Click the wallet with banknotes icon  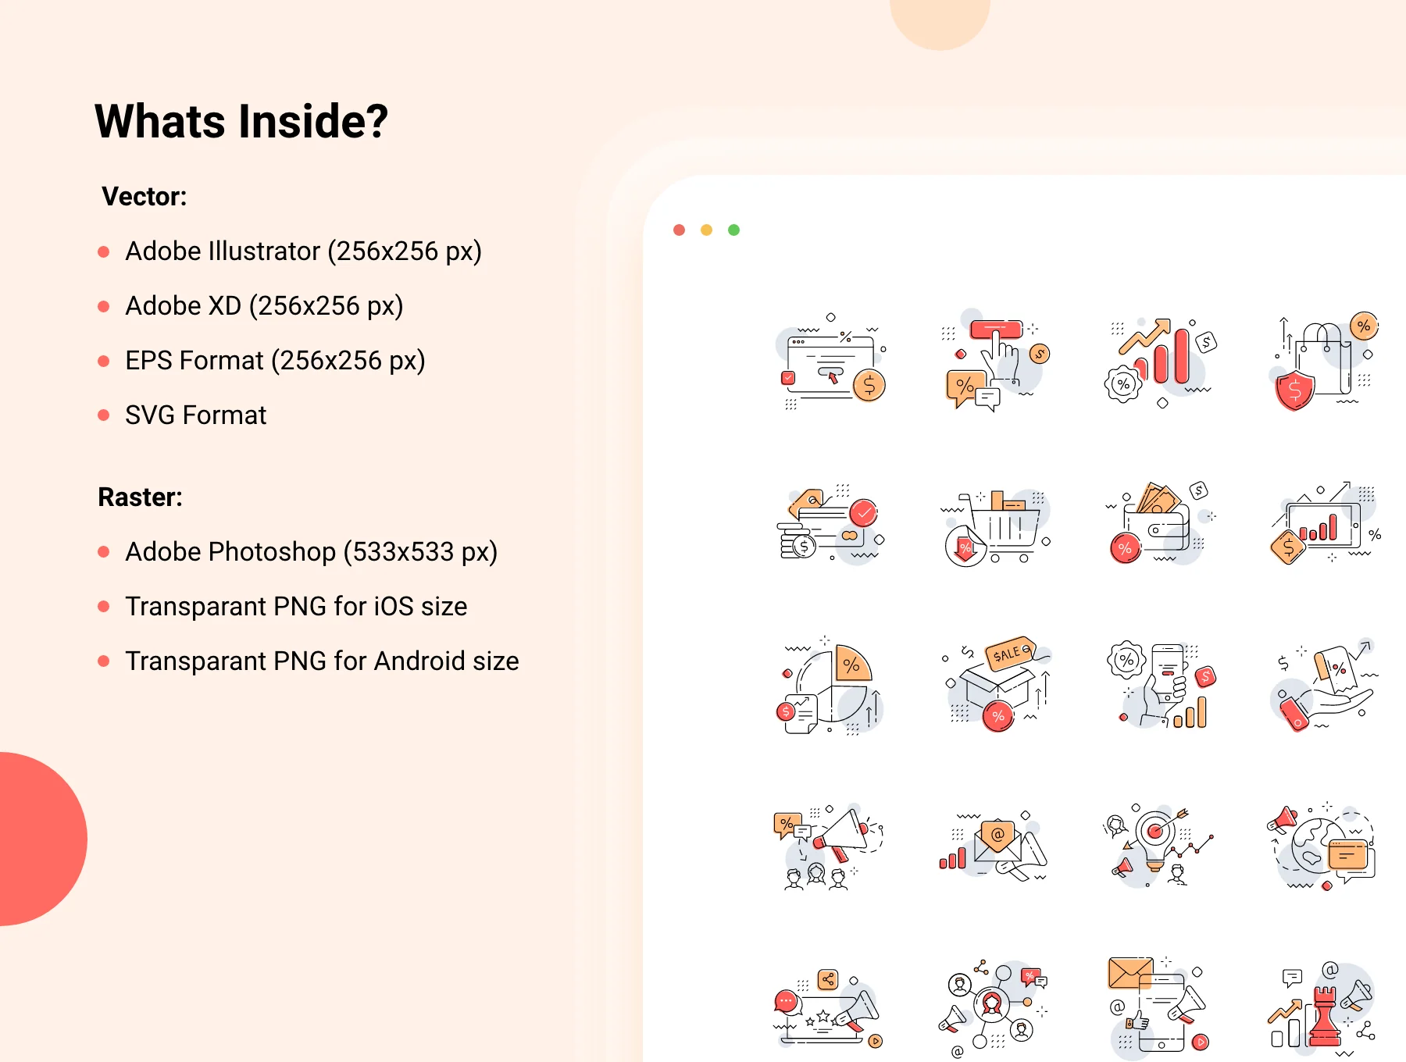(x=1161, y=522)
